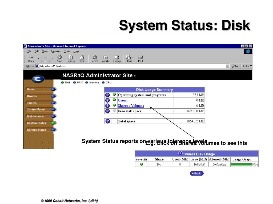Click the 18540.2 MB total space value
The height and width of the screenshot is (204, 273).
click(195, 121)
